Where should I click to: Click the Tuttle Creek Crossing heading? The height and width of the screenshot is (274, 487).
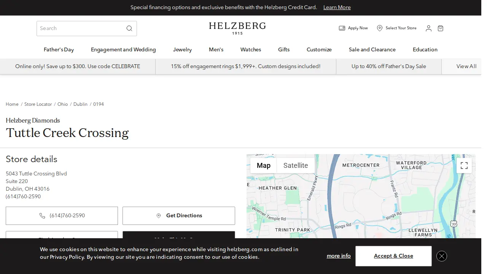tap(67, 133)
